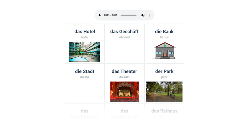The image size is (249, 124).
Task: Click the bank building illustration
Action: click(x=164, y=51)
